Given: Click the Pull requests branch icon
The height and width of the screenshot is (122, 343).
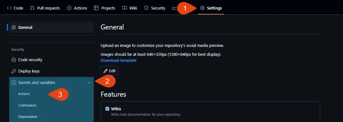Looking at the screenshot, I should coord(32,8).
